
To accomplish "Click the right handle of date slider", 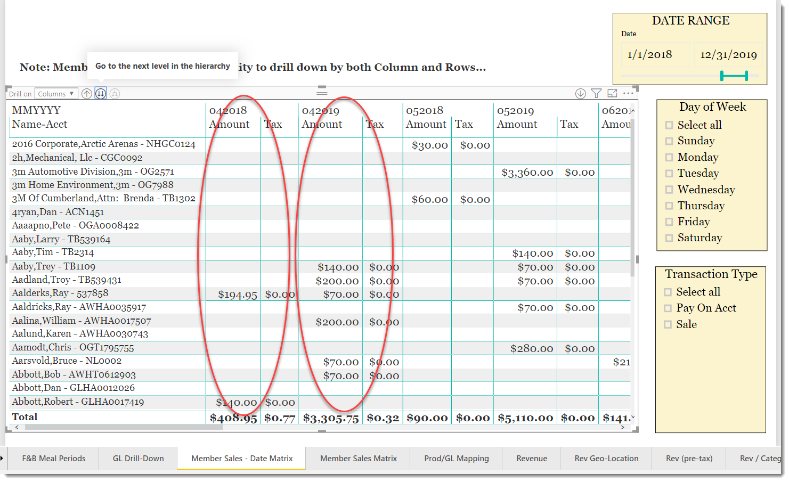I will click(746, 76).
